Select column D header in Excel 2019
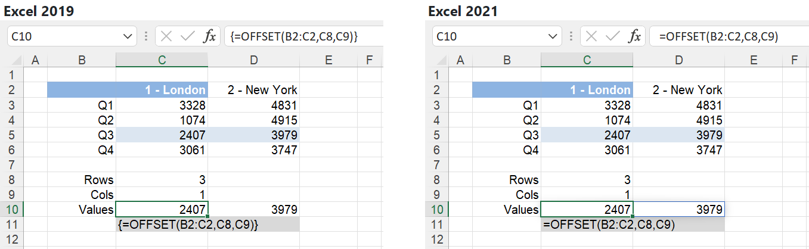809x249 pixels. tap(254, 60)
